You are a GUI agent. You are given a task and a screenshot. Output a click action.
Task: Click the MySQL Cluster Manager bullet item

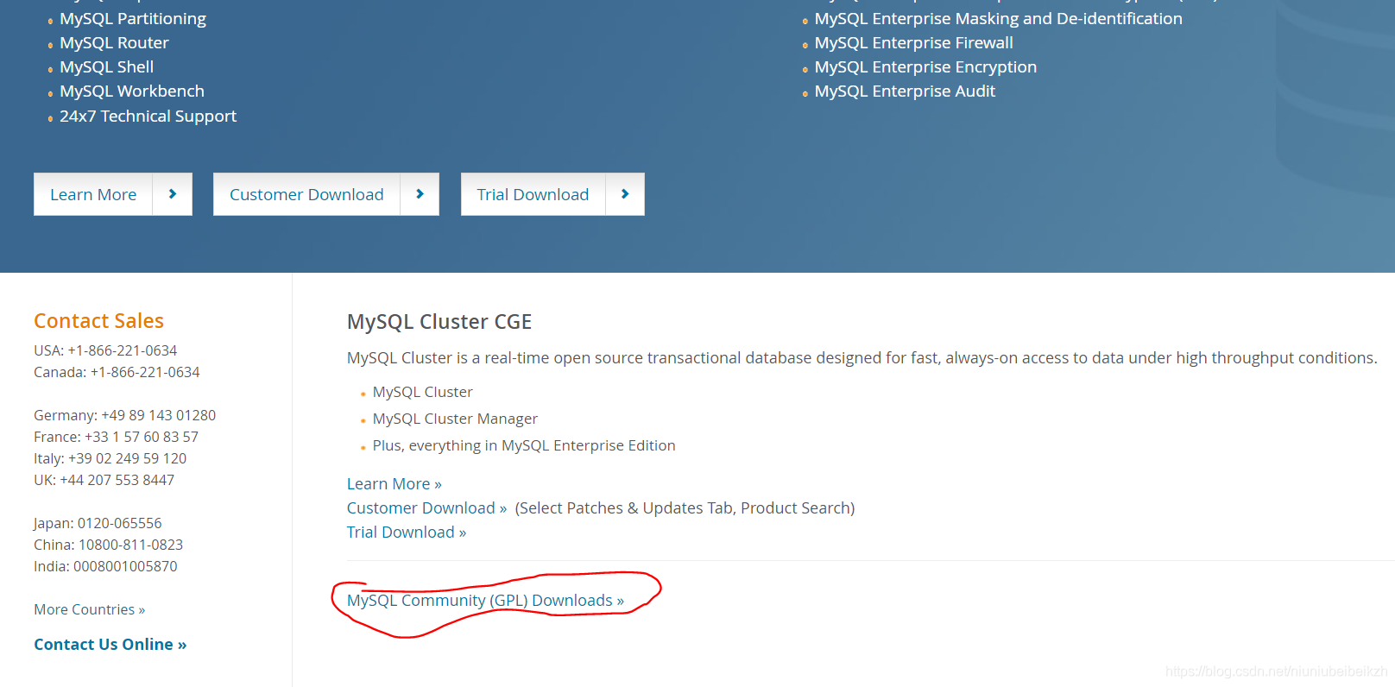coord(455,419)
